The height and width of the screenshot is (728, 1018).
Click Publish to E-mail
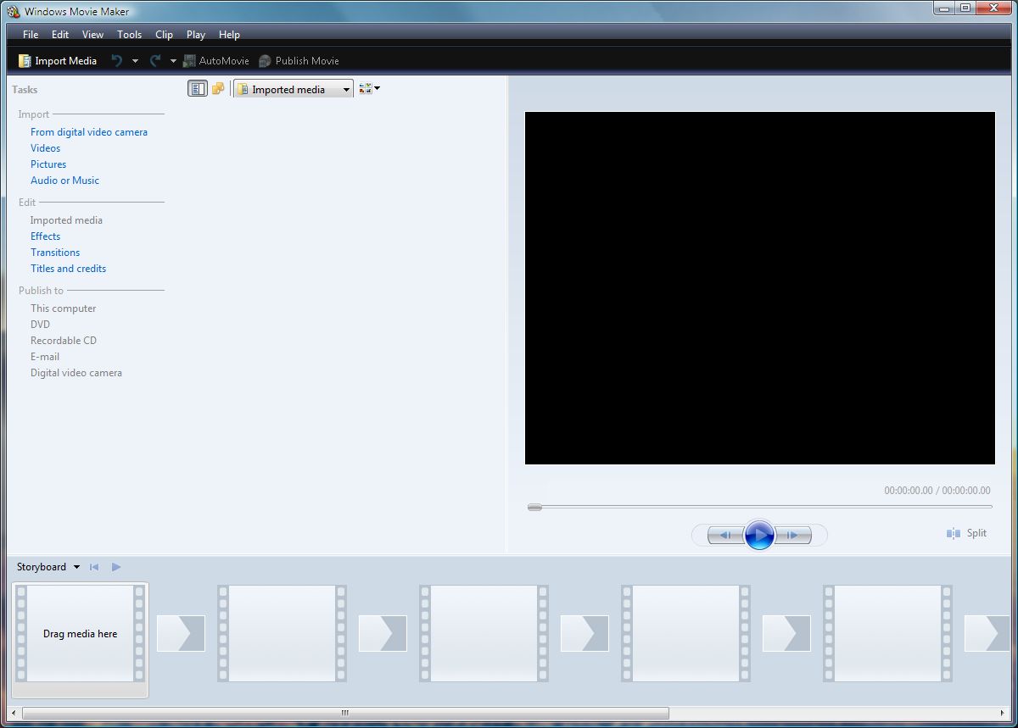(45, 357)
